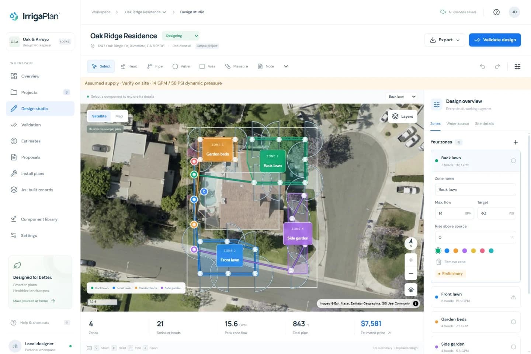Select Zone 3 Garden beds map label

[x=218, y=150]
